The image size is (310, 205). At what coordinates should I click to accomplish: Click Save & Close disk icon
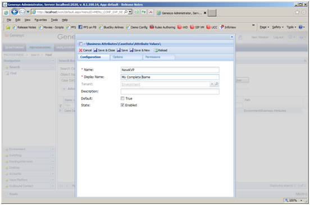[x=95, y=50]
